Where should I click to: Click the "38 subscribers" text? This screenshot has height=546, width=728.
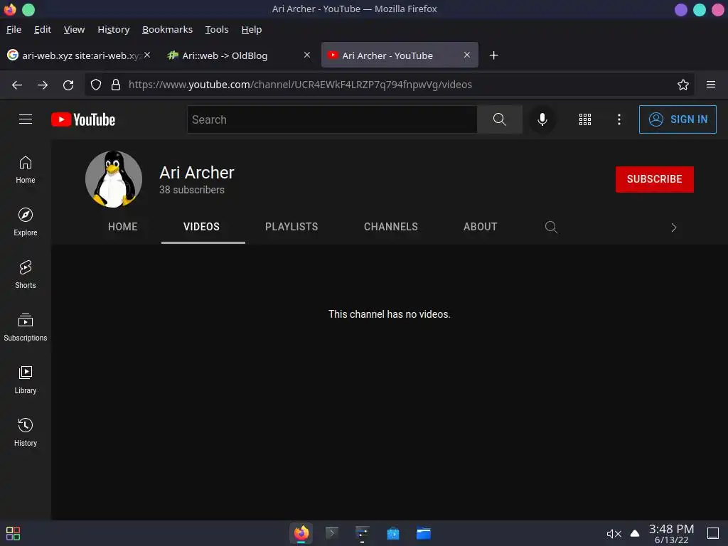tap(192, 190)
